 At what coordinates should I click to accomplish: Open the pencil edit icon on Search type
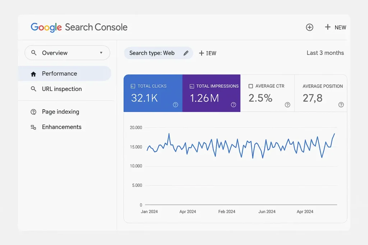point(186,53)
